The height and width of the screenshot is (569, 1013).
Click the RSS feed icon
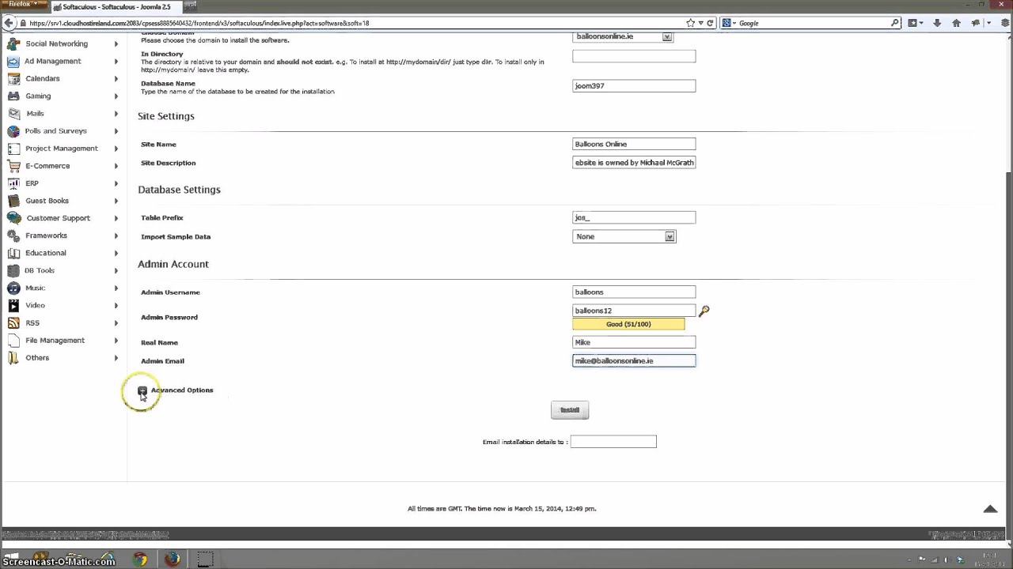tap(13, 322)
